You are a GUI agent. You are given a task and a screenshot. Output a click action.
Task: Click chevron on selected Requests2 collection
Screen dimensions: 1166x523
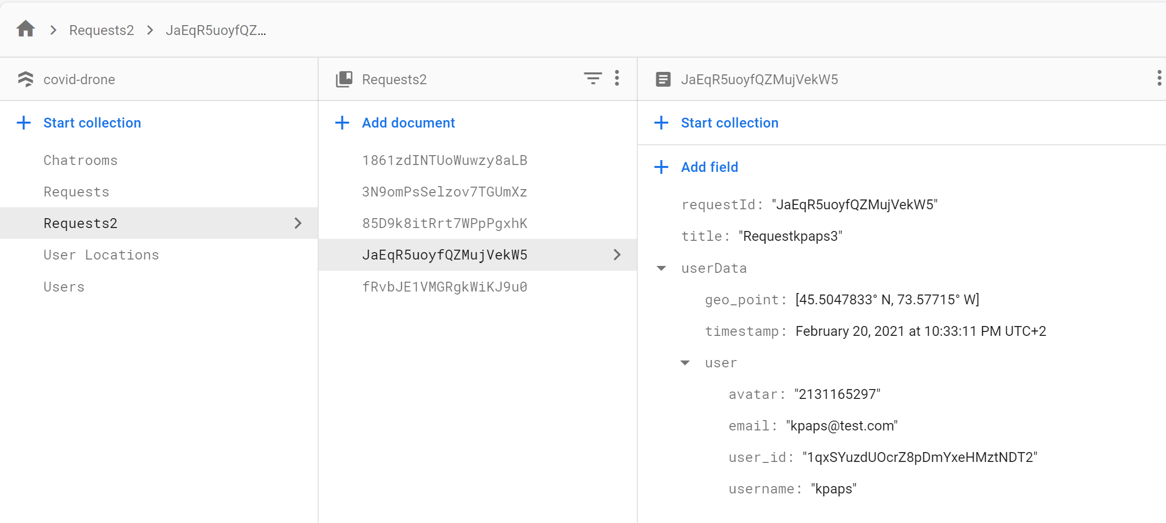298,223
